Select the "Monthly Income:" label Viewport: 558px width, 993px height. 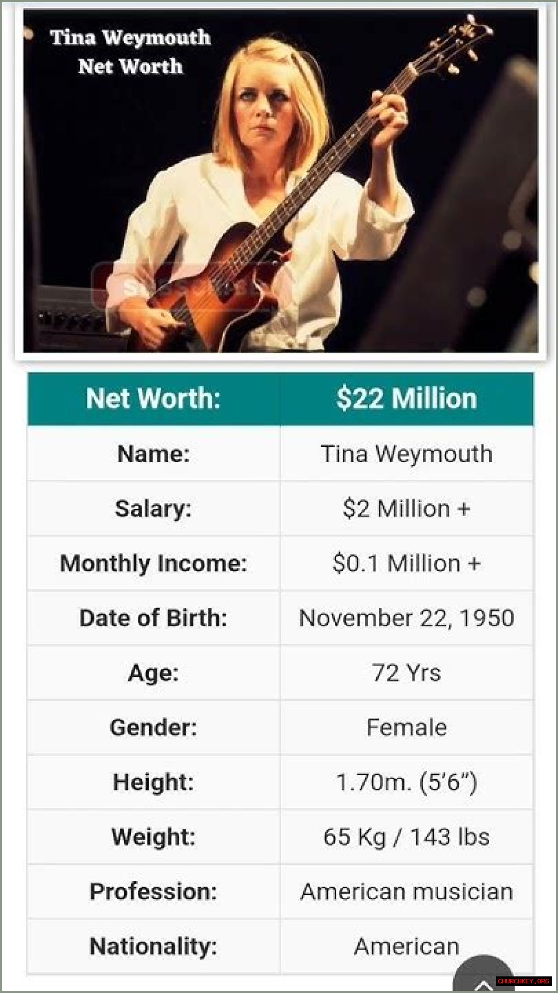[x=153, y=563]
